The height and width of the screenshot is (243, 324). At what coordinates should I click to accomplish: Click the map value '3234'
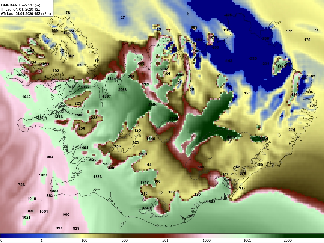[x=264, y=139]
